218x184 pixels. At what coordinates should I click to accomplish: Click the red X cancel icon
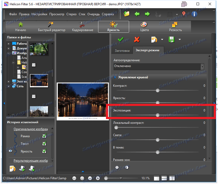pos(137,39)
